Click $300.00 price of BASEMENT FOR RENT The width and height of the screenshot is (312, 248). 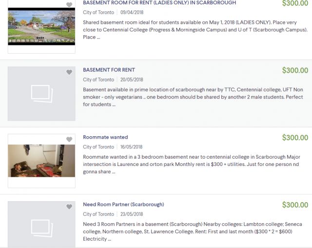pyautogui.click(x=295, y=70)
